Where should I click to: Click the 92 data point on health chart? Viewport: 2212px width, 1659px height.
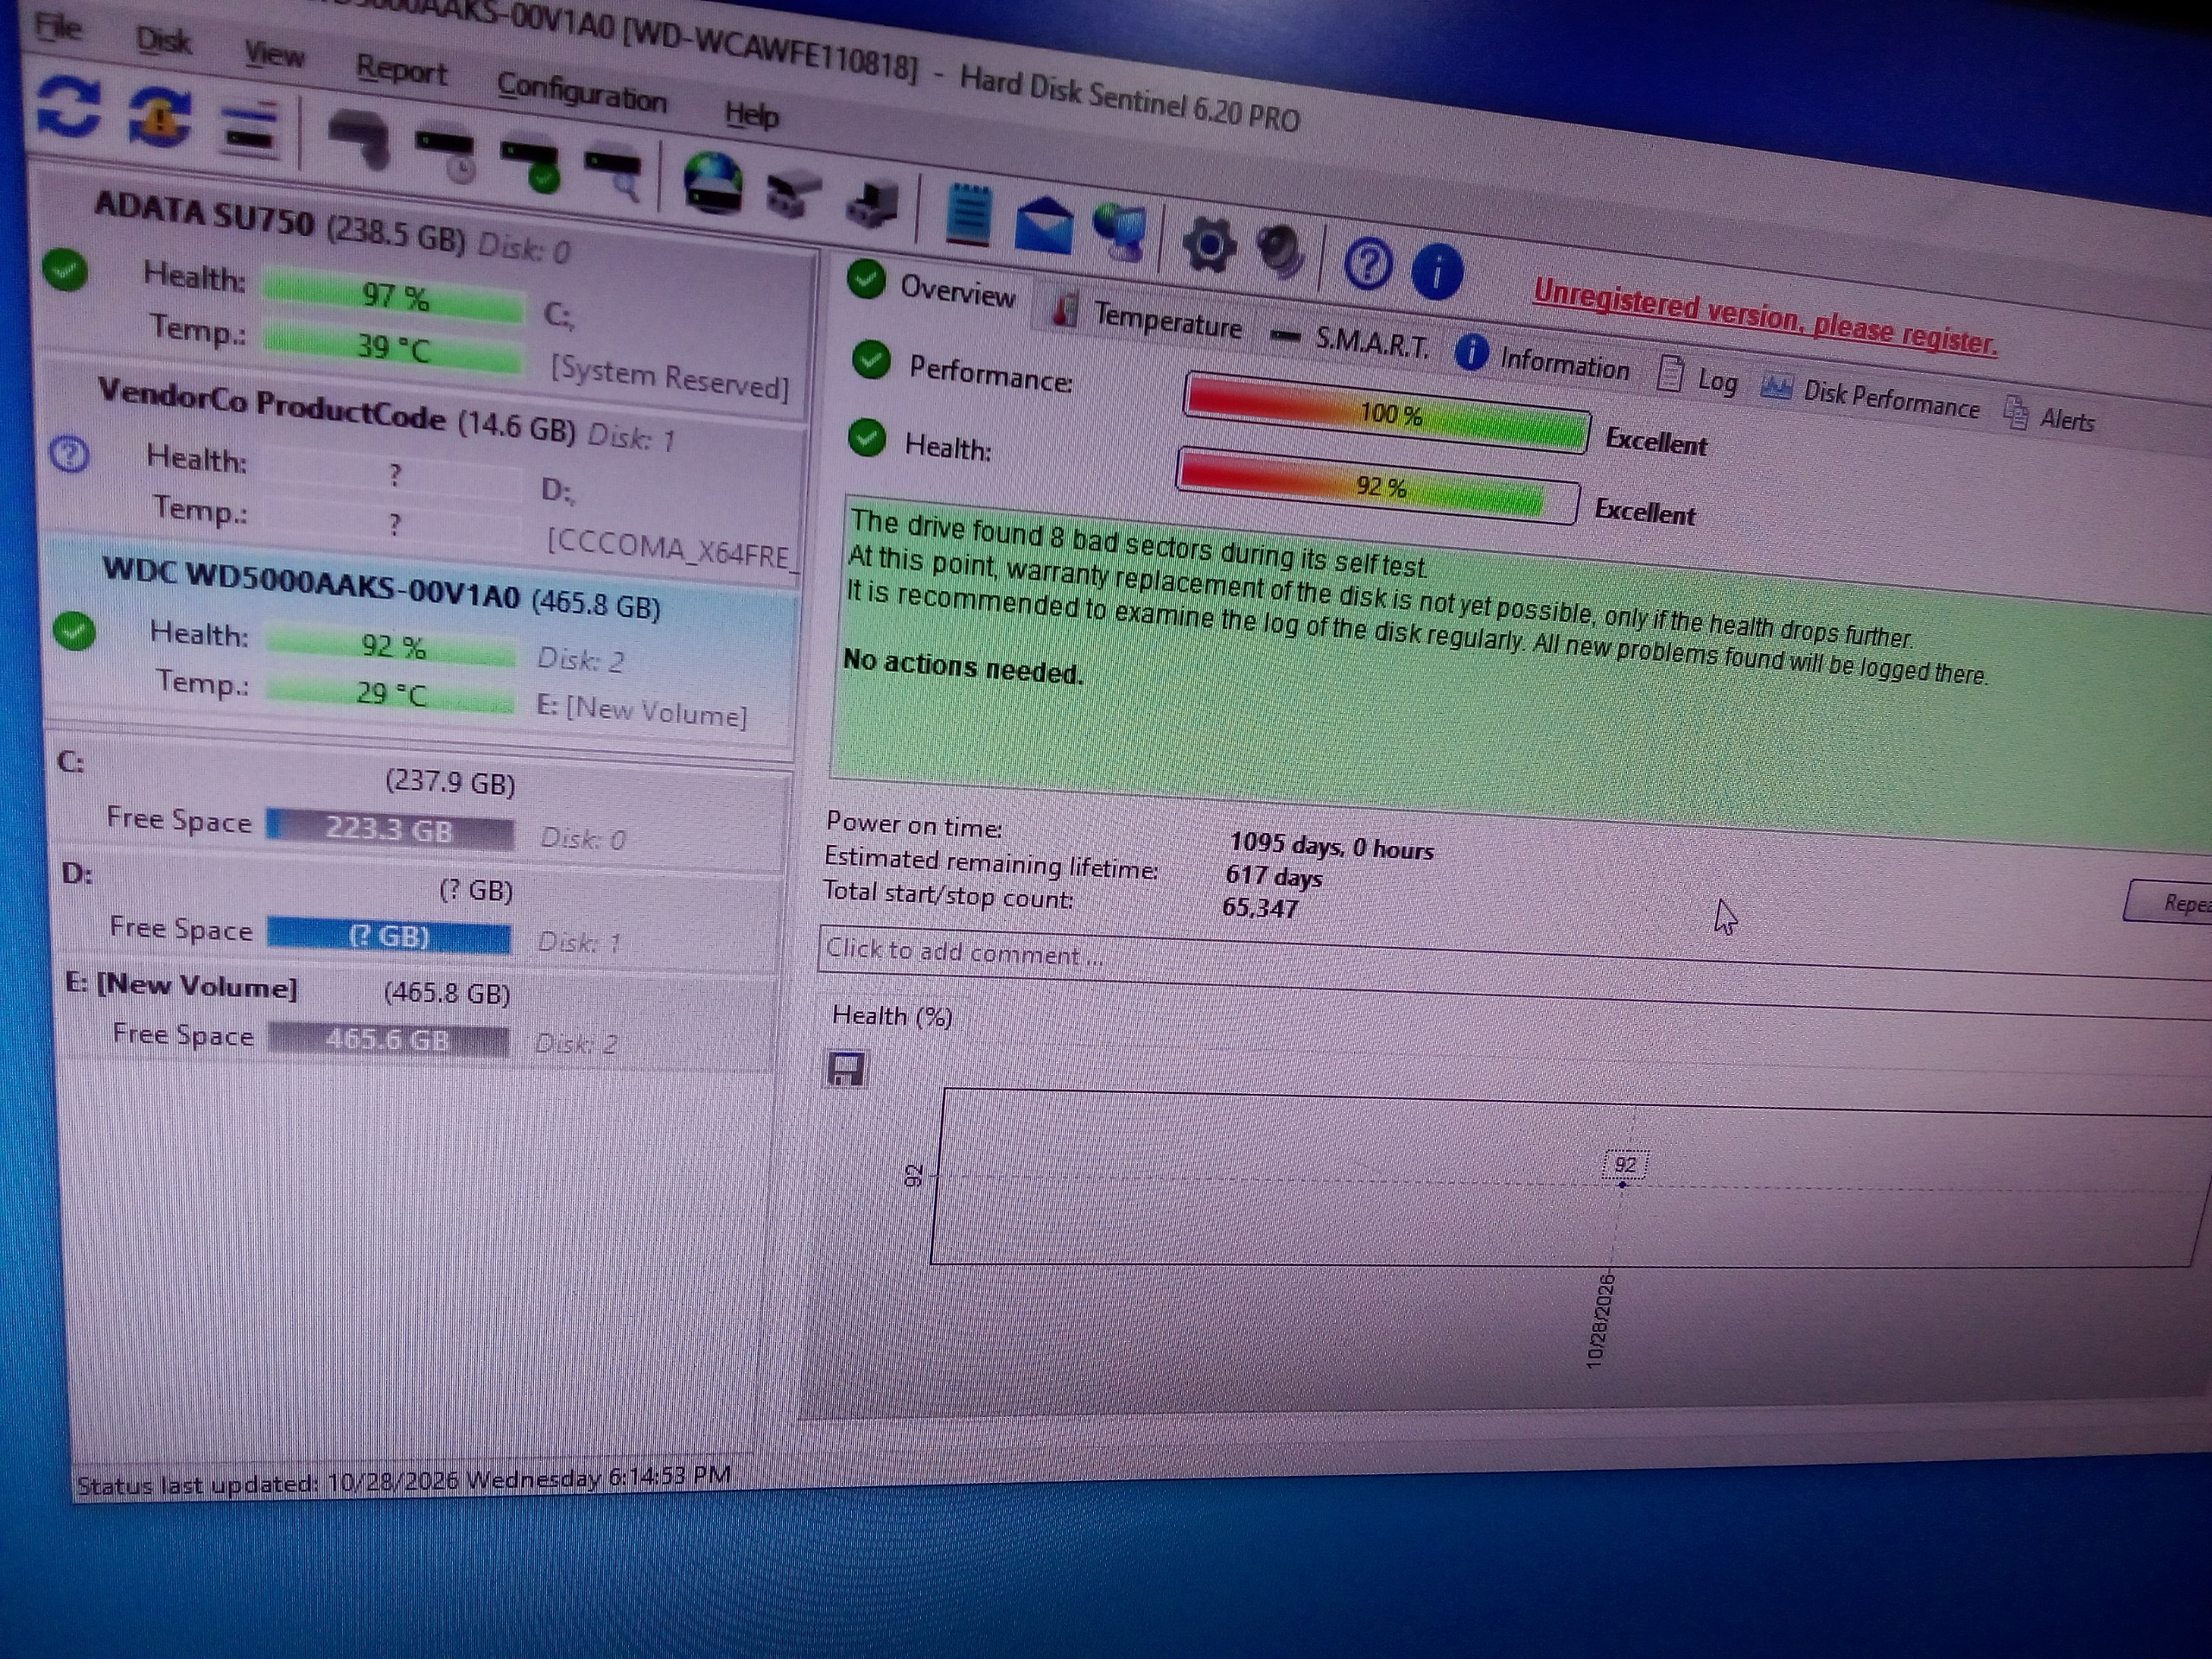pyautogui.click(x=1623, y=1184)
